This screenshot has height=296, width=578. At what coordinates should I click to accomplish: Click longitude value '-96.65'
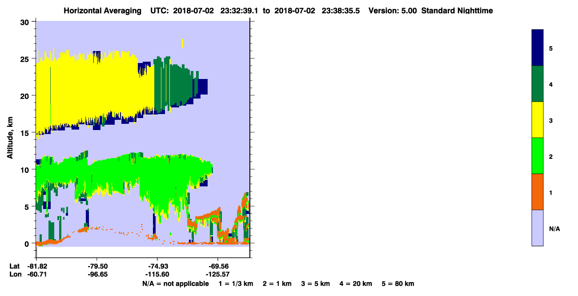click(97, 274)
